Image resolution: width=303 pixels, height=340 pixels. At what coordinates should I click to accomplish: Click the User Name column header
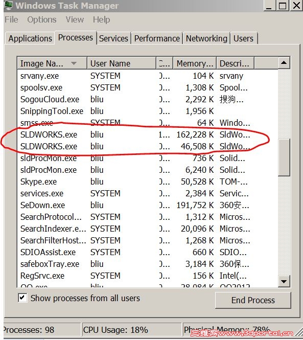tap(122, 63)
